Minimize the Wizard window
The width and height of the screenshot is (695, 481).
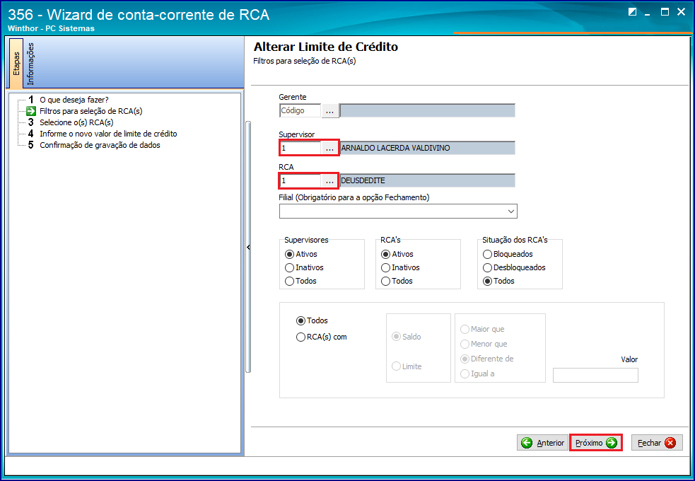pyautogui.click(x=648, y=13)
